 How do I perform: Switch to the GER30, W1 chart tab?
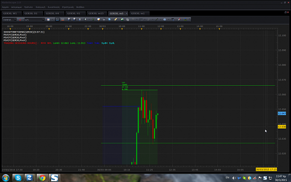click(12, 13)
